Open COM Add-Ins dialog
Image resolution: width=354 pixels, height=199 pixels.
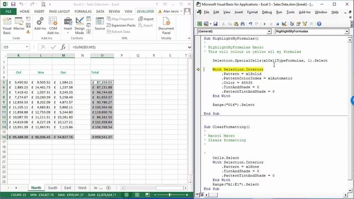pyautogui.click(x=53, y=26)
